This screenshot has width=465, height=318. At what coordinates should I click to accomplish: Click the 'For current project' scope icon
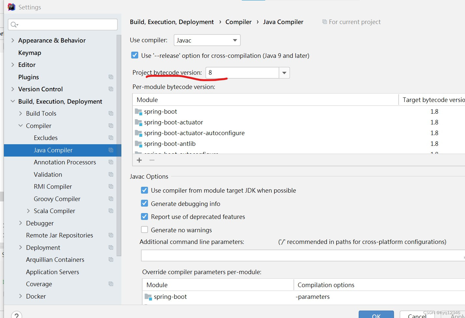pos(324,21)
